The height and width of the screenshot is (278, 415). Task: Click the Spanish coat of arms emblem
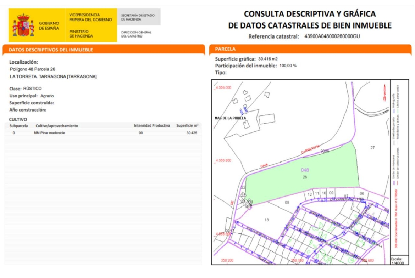coord(23,25)
